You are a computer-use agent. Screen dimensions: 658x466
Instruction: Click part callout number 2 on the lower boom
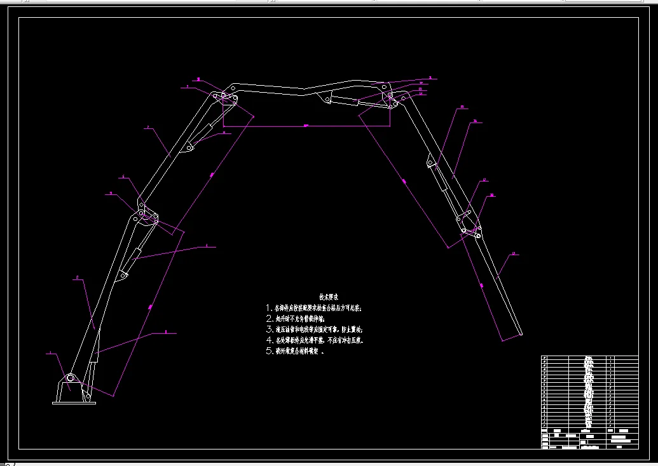click(x=77, y=277)
